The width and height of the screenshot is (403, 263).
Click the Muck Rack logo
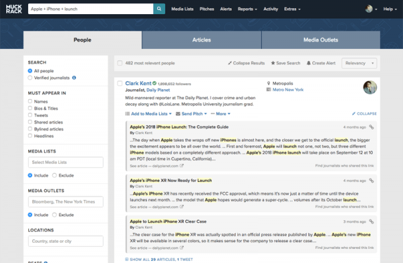tap(14, 9)
